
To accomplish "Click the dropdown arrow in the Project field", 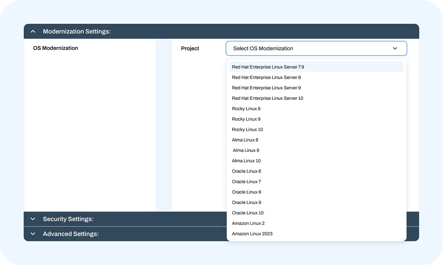I will [395, 48].
